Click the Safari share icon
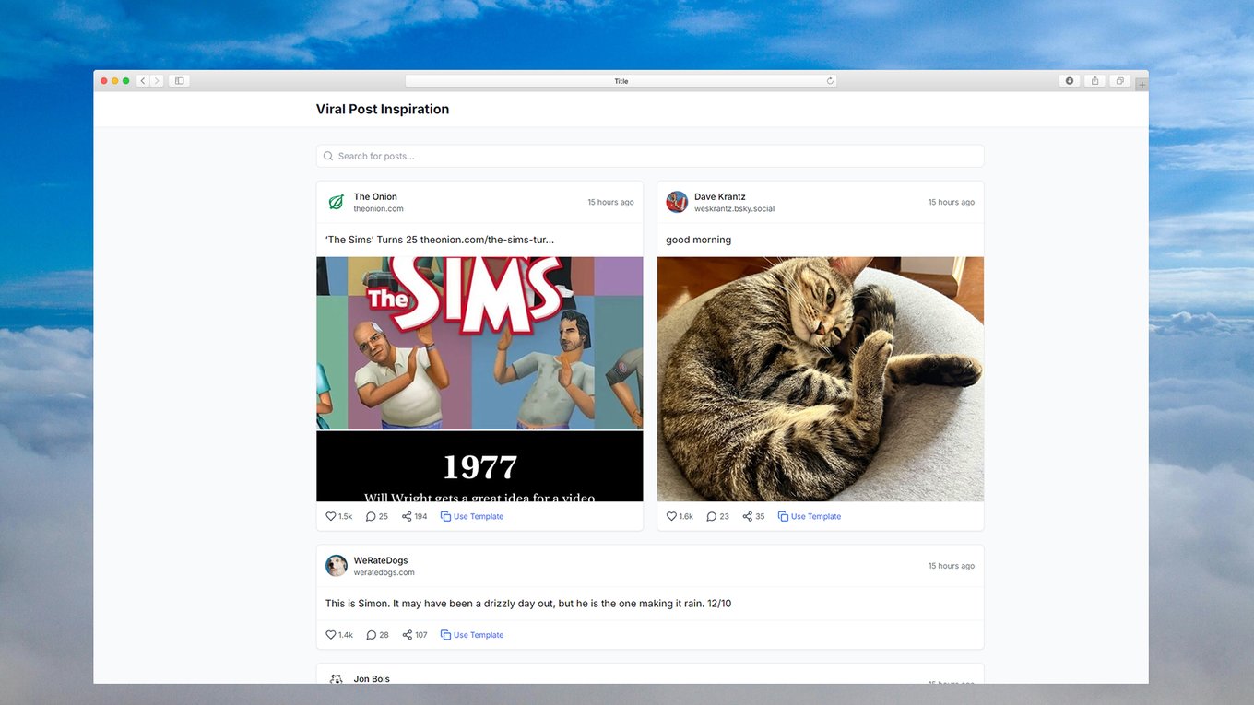Screen dimensions: 1254x705 [x=1094, y=81]
